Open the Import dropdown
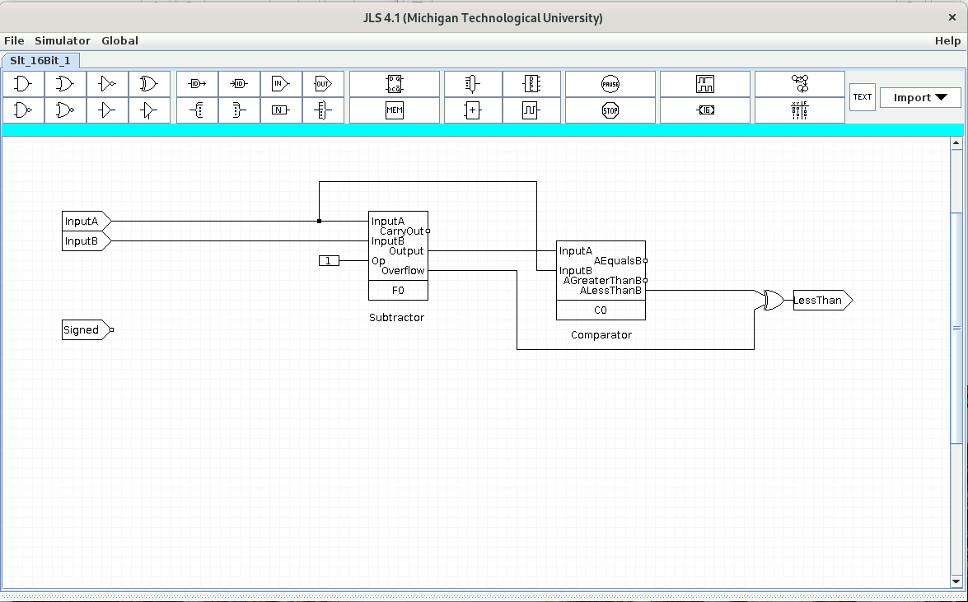This screenshot has width=968, height=602. (919, 96)
